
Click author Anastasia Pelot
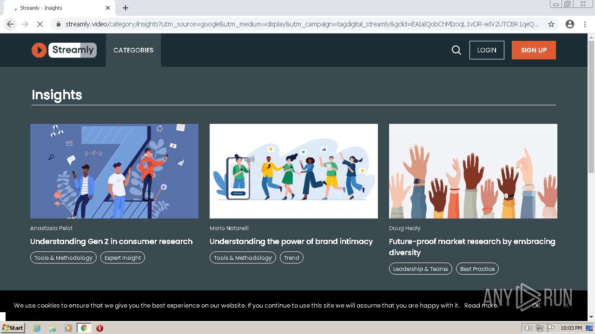[52, 228]
